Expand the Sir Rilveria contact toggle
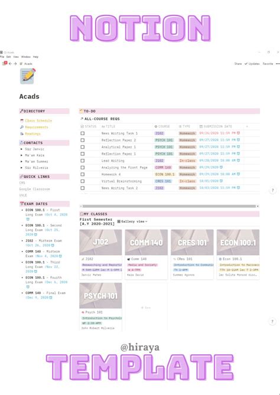280x395 pixels. (21, 168)
